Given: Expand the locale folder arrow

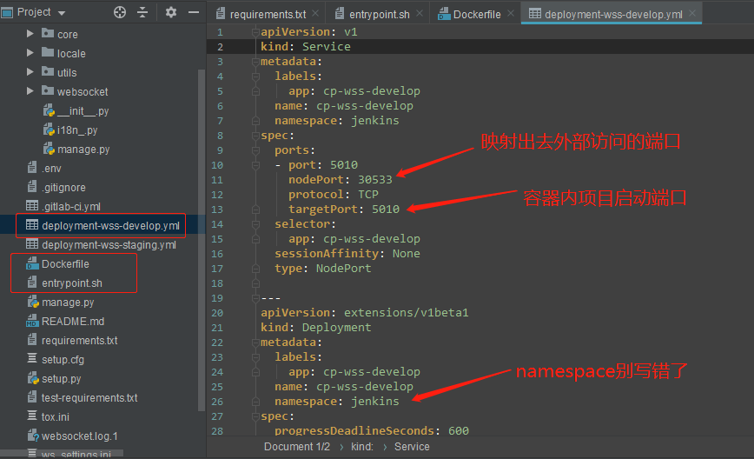Looking at the screenshot, I should click(30, 53).
